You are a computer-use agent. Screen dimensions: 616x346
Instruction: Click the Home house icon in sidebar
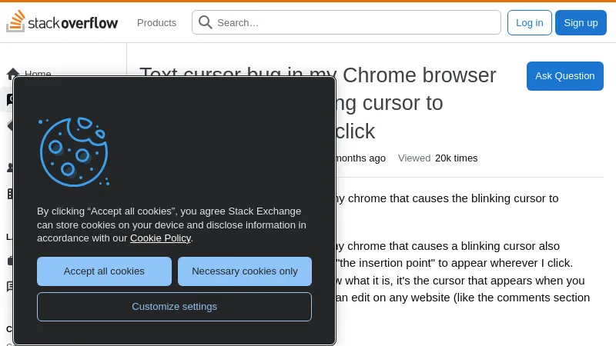[12, 74]
